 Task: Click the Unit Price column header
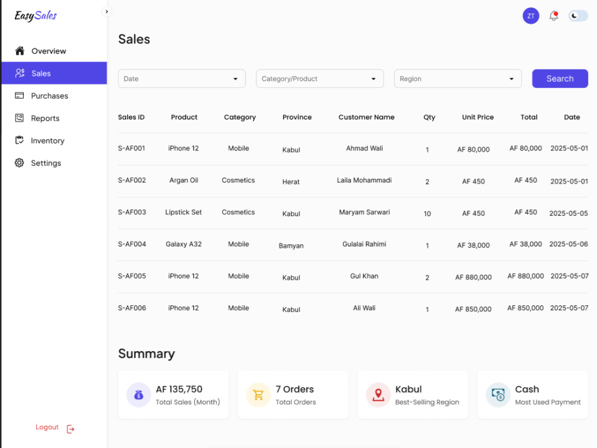pos(478,117)
